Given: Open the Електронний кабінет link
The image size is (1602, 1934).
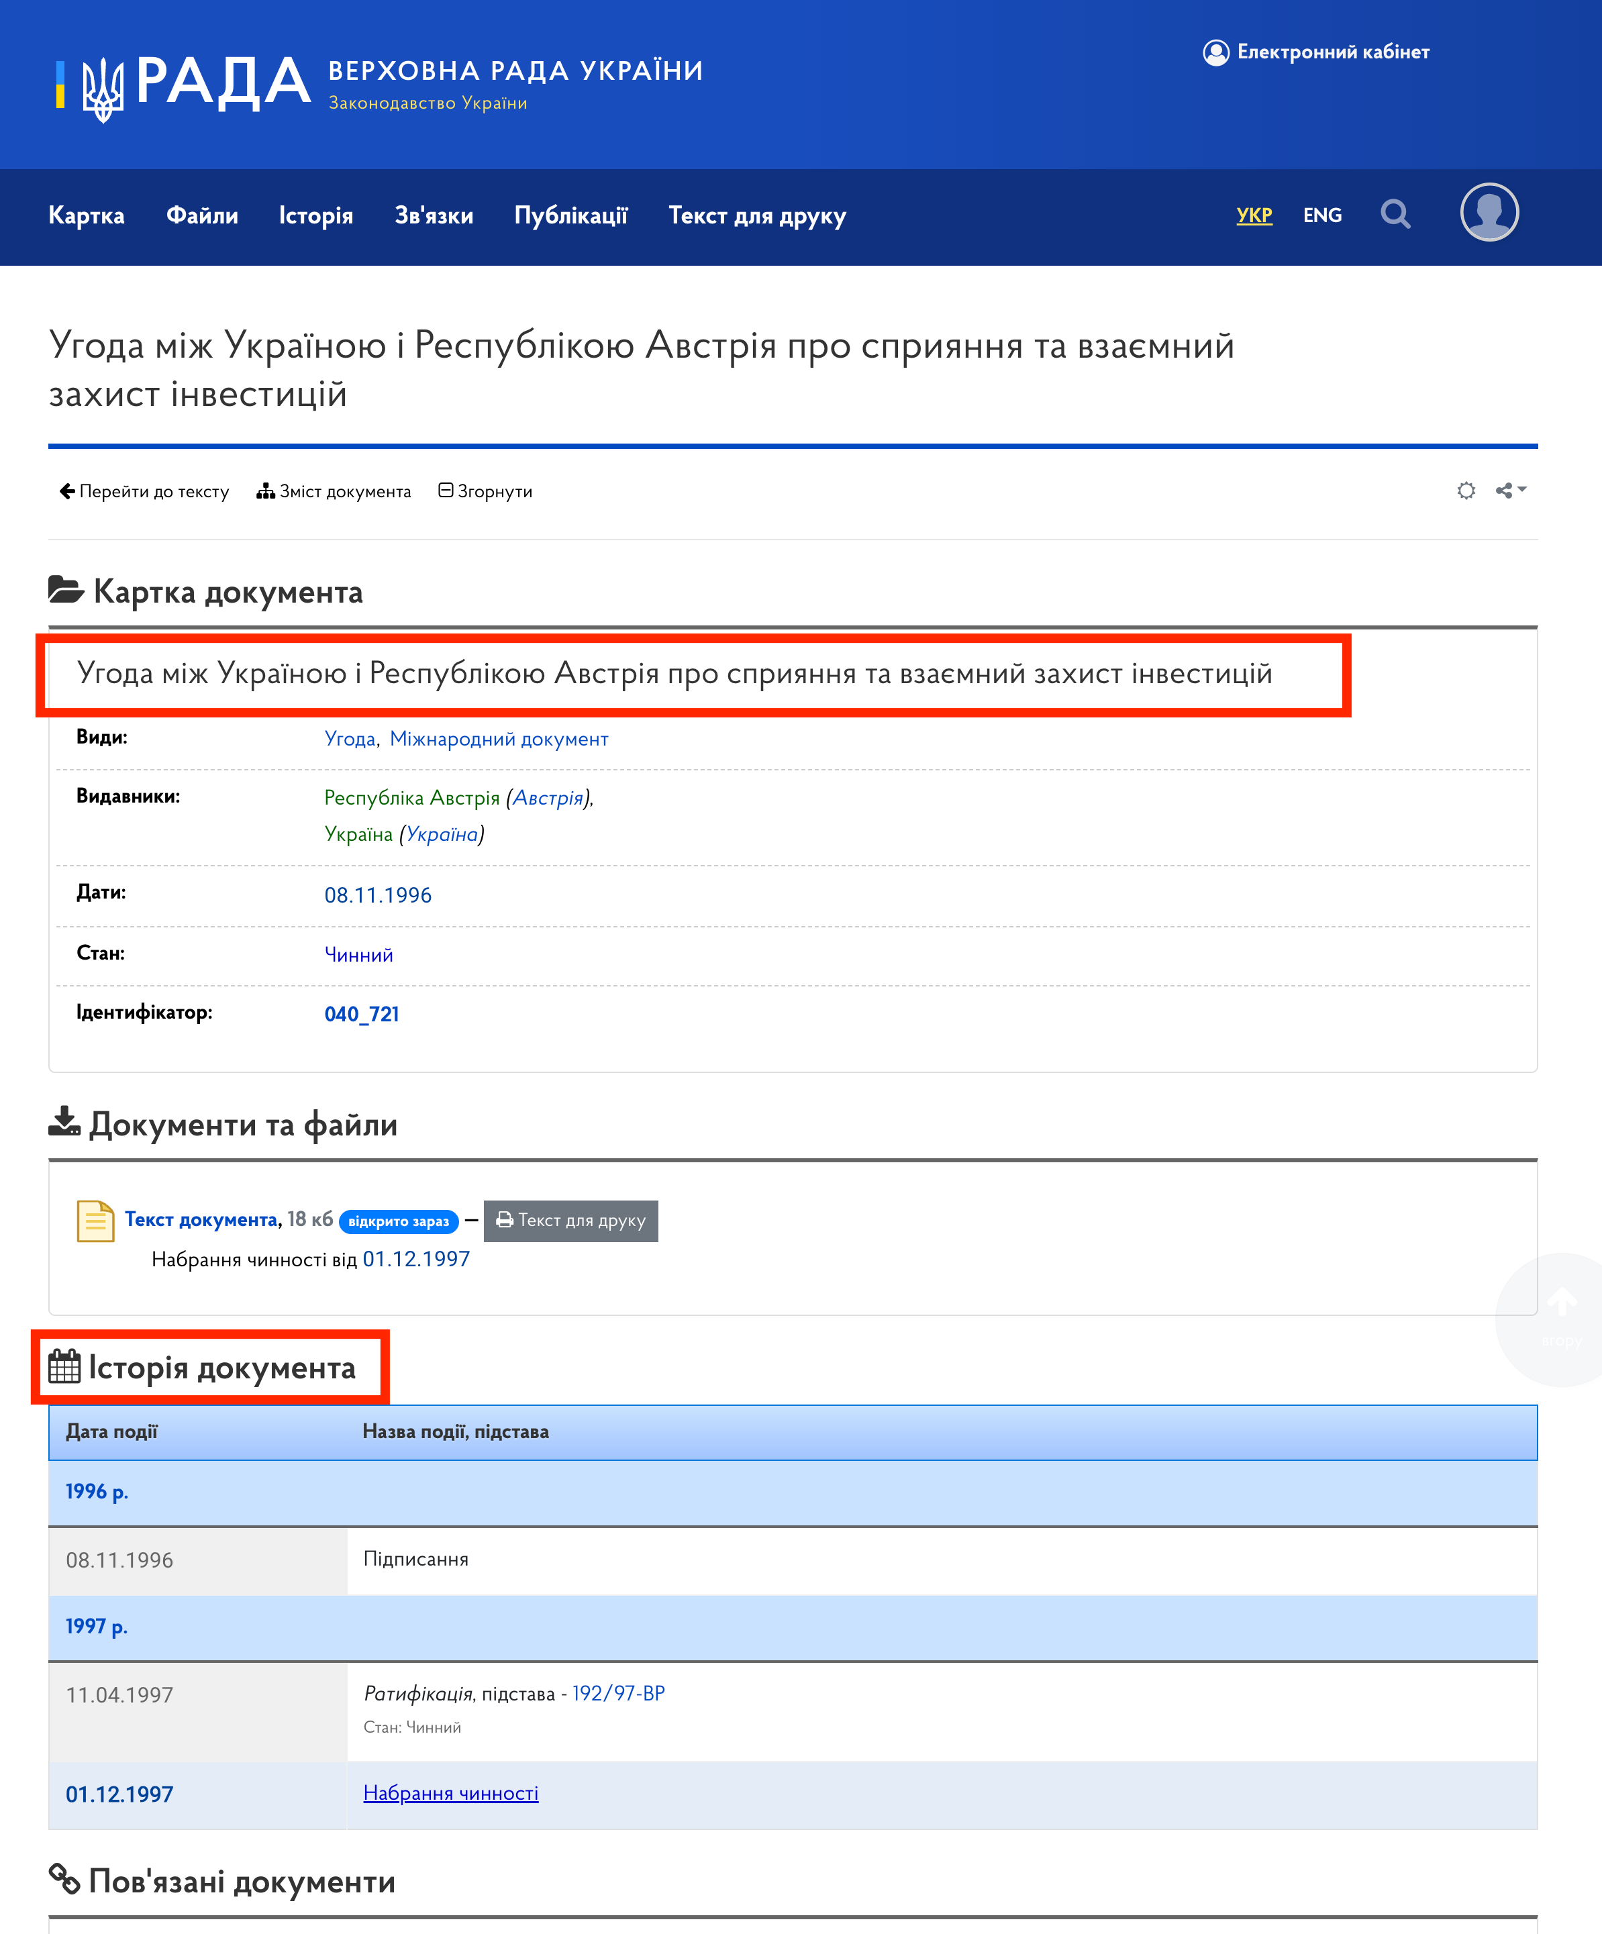Looking at the screenshot, I should coord(1316,52).
